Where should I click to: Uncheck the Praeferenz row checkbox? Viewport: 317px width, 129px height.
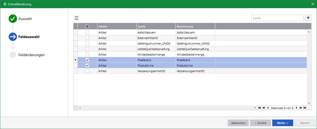87,60
